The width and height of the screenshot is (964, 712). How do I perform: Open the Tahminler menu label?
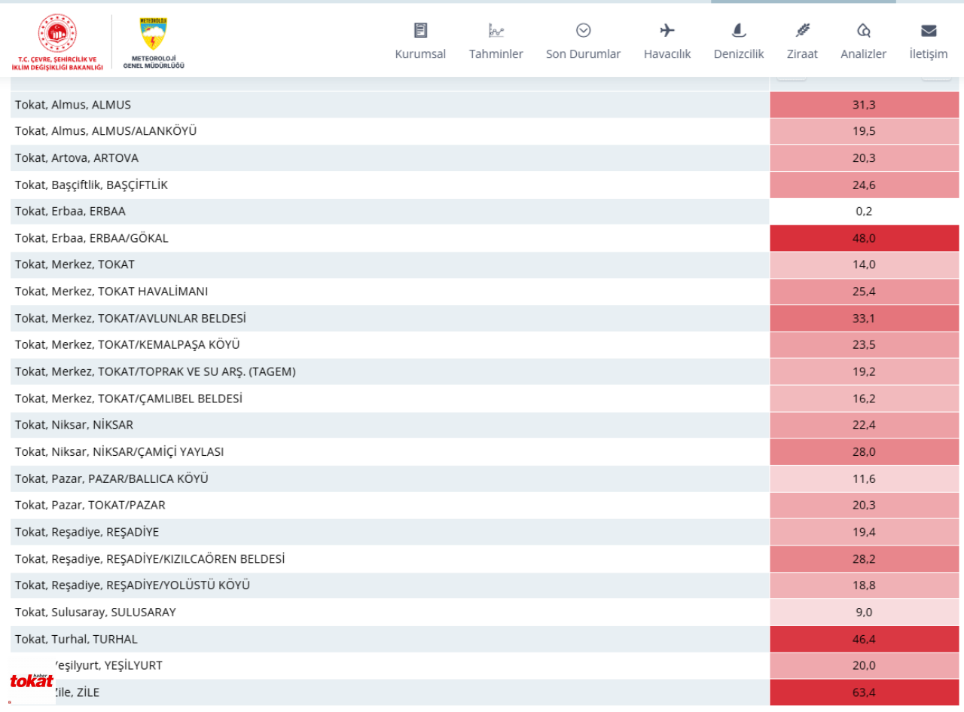496,54
